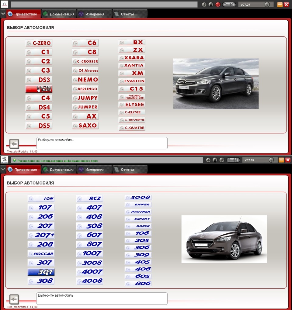Click the plus zoom button in Citroën window

click(233, 5)
